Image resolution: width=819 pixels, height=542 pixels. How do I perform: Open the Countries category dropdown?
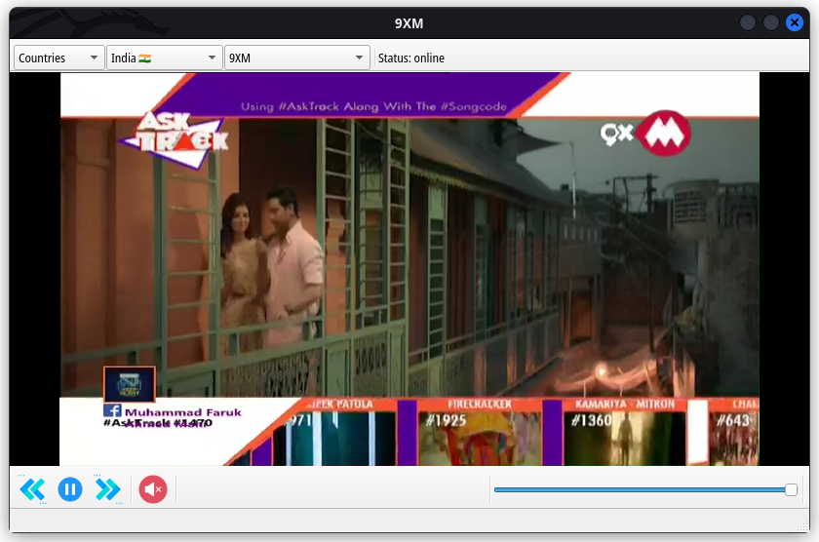(x=58, y=58)
